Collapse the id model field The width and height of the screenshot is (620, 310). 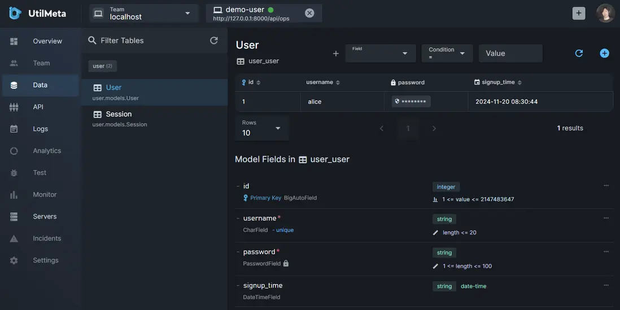[238, 186]
